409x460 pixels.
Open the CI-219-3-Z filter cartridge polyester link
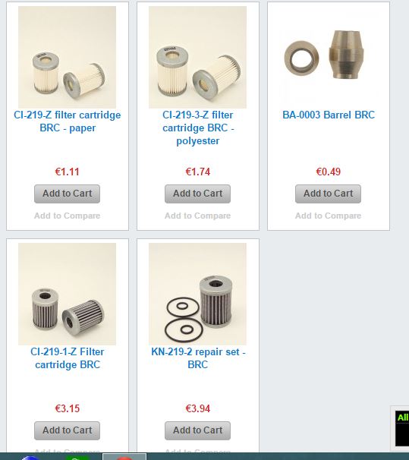coord(198,128)
